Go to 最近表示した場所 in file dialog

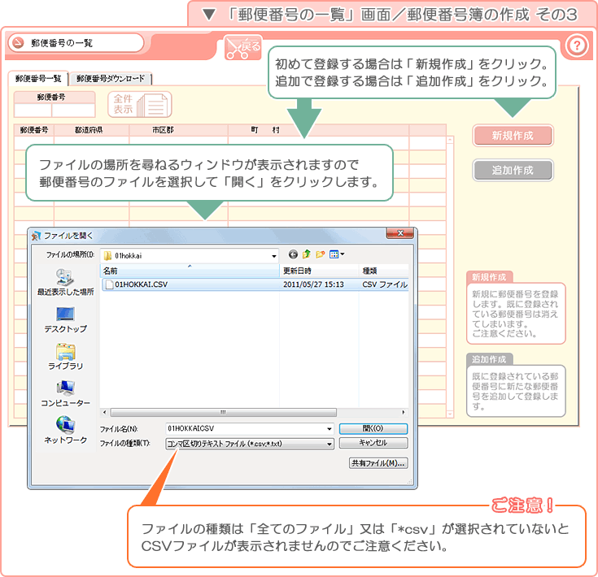[x=65, y=281]
